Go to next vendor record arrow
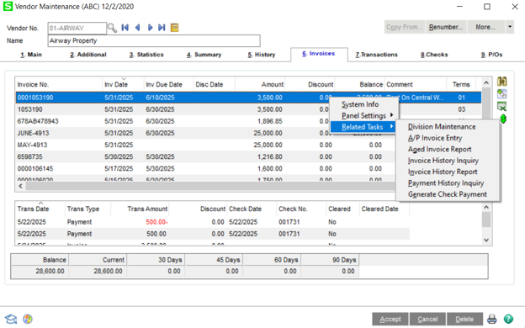The width and height of the screenshot is (525, 328). (150, 28)
